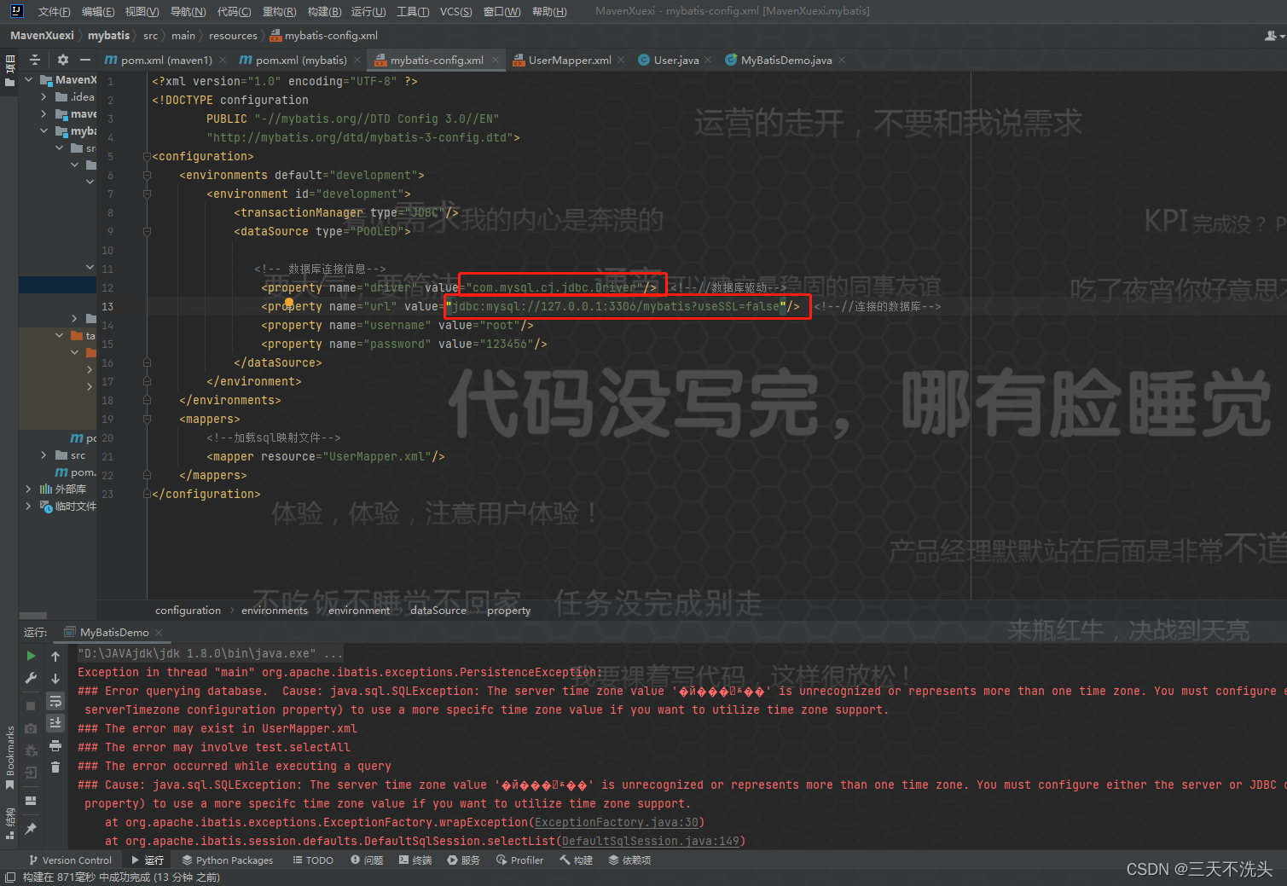The height and width of the screenshot is (886, 1287).
Task: Expand the 外部库 tree node
Action: tap(28, 488)
